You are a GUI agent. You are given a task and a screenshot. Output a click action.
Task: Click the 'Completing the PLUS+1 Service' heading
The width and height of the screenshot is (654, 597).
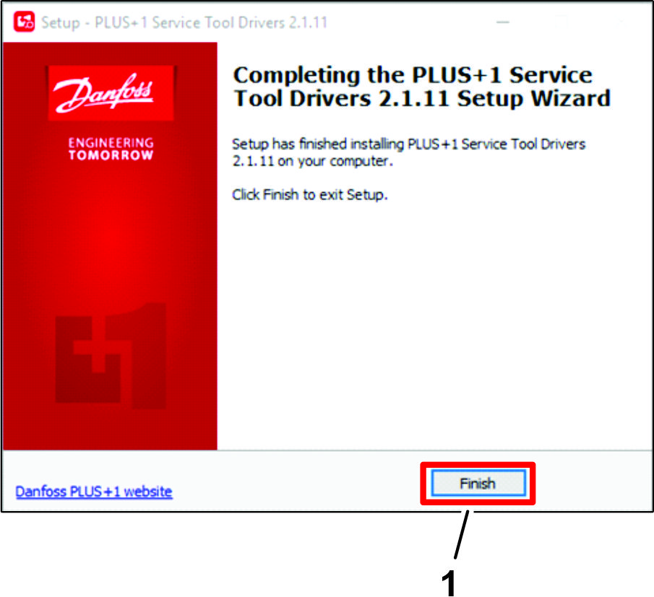(x=413, y=75)
